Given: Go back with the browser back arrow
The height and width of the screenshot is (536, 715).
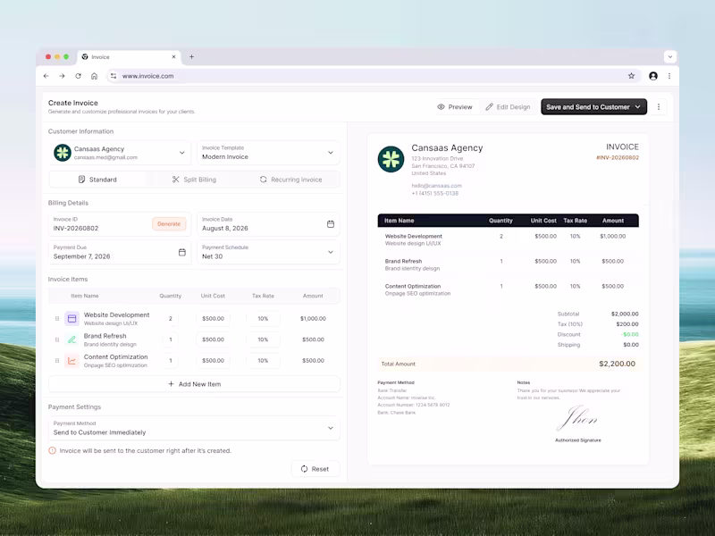Looking at the screenshot, I should pos(46,76).
